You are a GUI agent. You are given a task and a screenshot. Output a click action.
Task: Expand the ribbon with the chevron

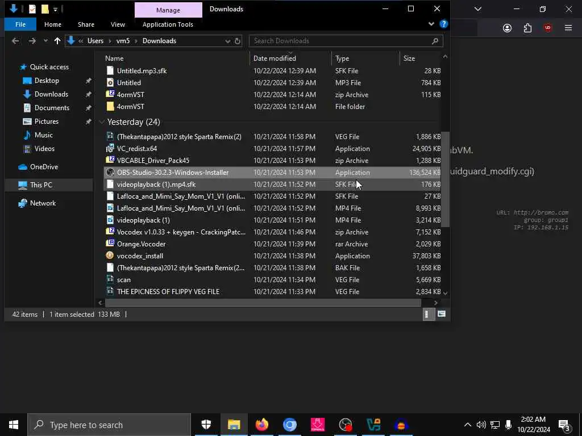pos(431,24)
